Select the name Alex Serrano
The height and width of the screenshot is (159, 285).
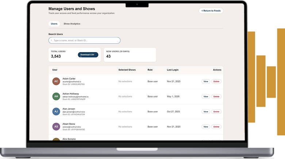69,139
